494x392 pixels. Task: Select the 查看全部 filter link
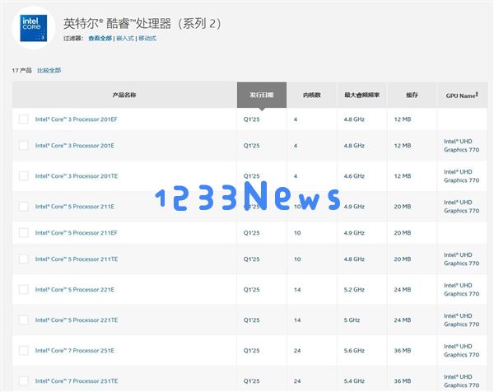click(100, 38)
